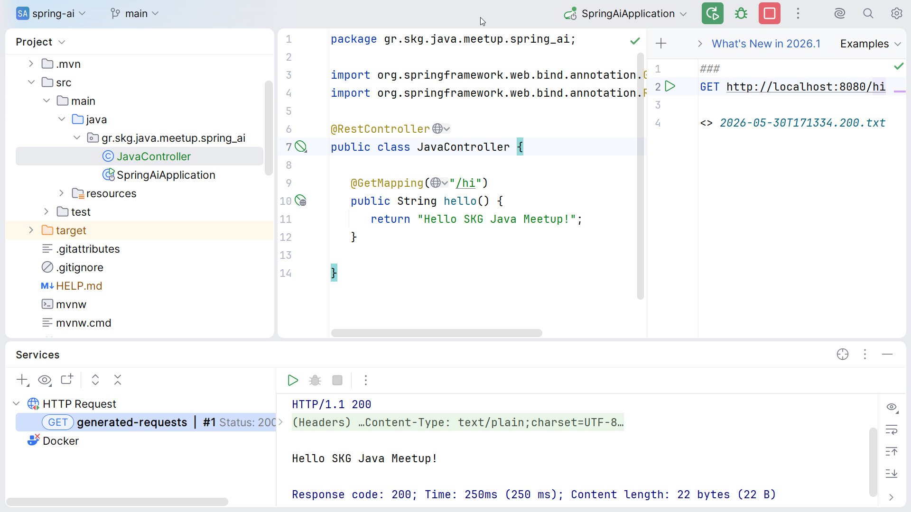
Task: Collapse the src folder
Action: [x=31, y=82]
